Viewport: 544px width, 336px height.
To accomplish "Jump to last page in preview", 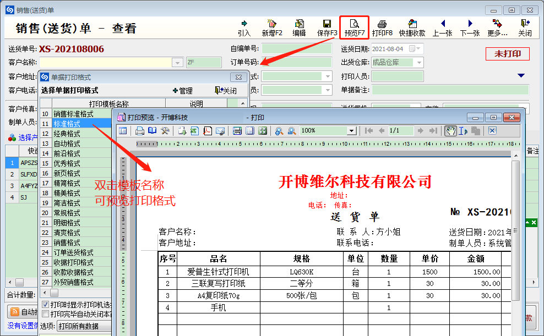I will (x=433, y=130).
